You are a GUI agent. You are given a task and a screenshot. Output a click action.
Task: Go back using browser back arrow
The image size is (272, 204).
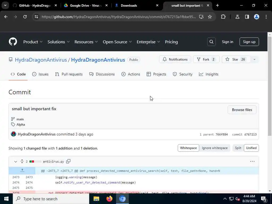(x=6, y=17)
